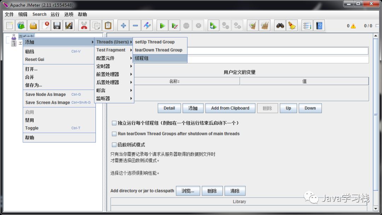Image resolution: width=382 pixels, height=215 pixels.
Task: Expand the 定时器 submenu
Action: [114, 66]
